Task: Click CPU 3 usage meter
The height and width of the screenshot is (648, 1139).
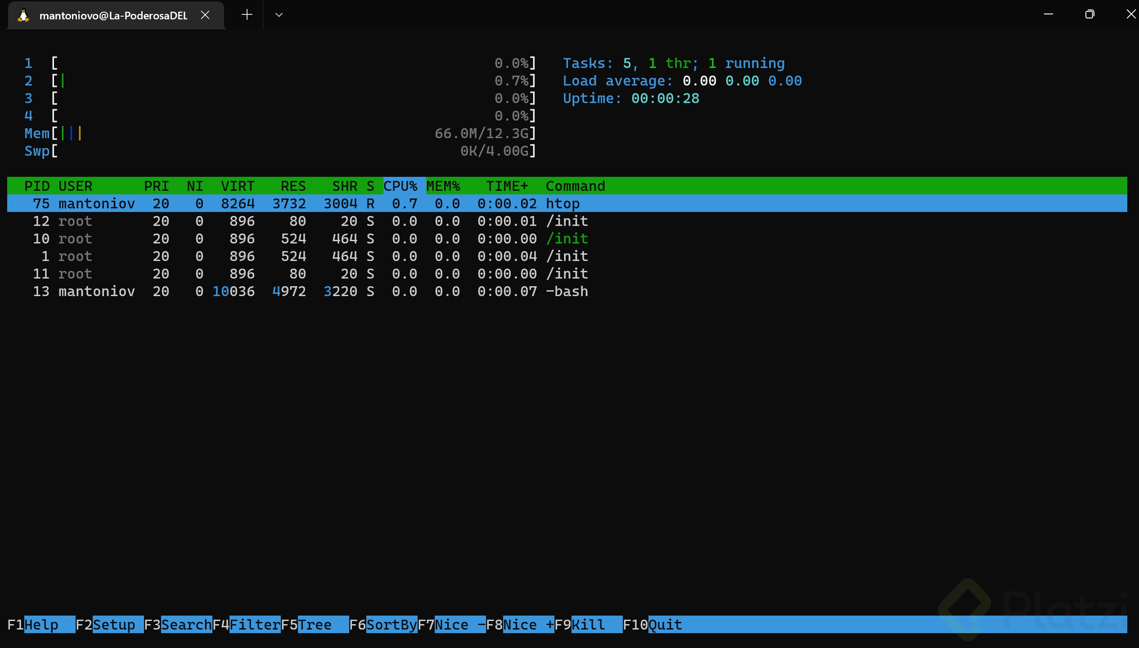Action: [280, 98]
